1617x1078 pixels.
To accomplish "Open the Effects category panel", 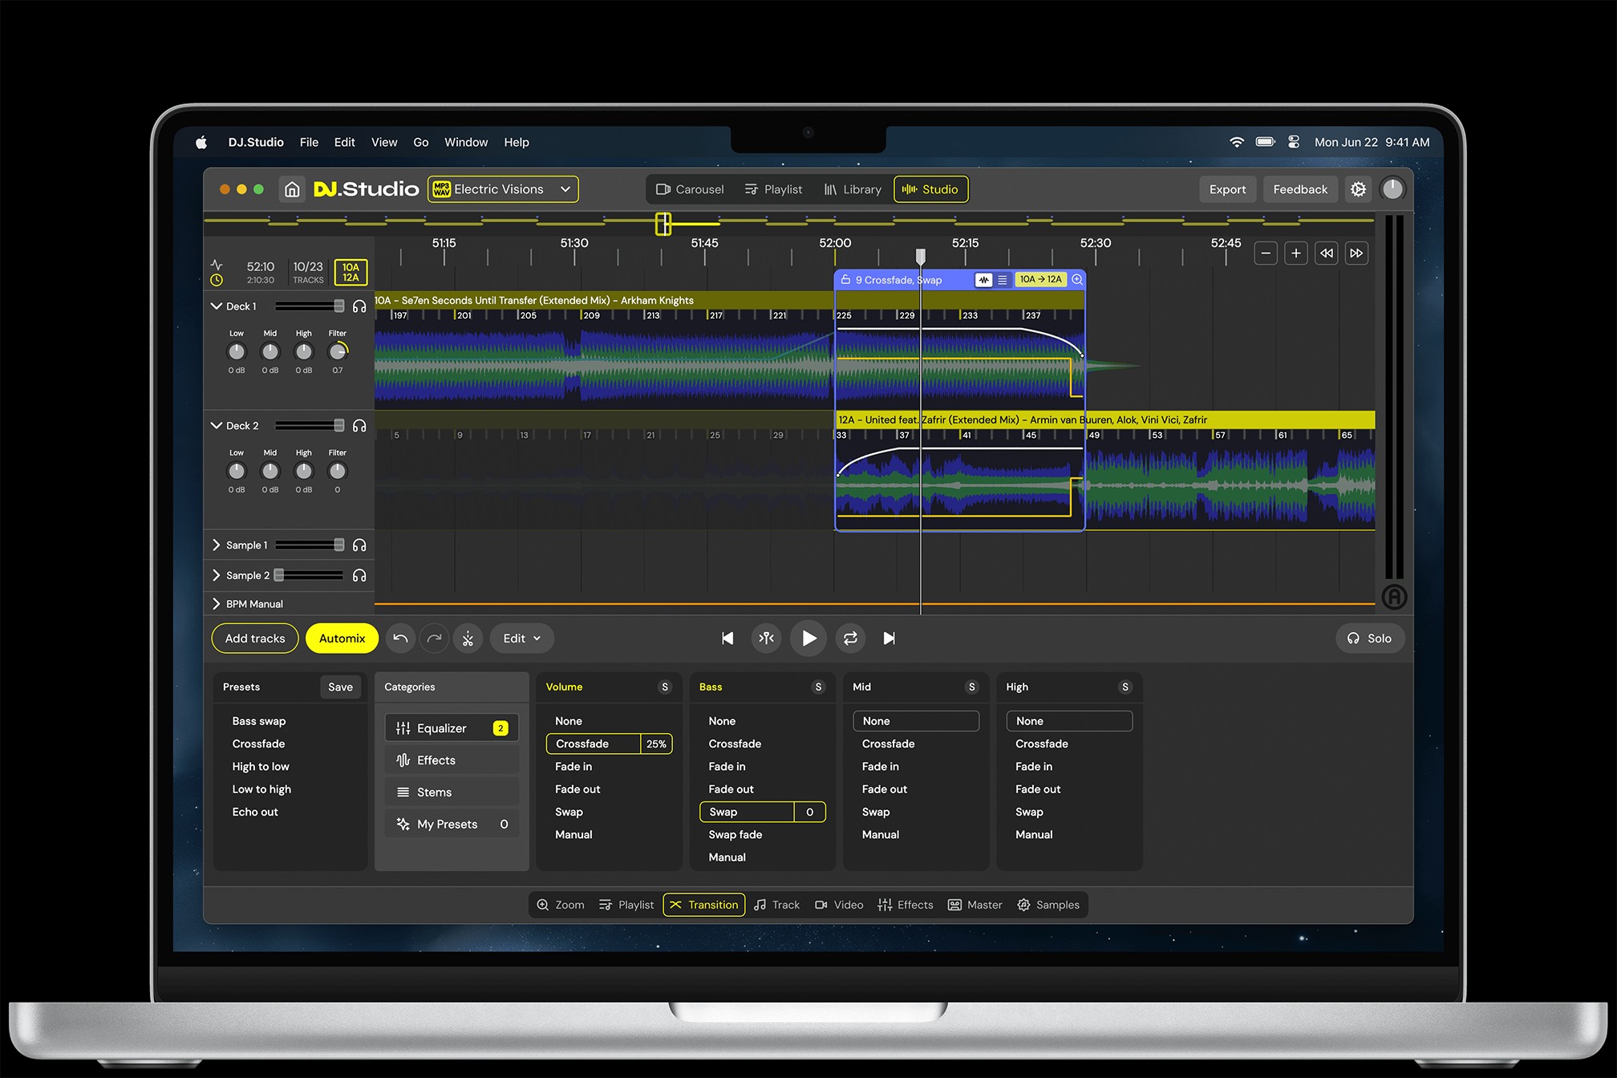I will [452, 760].
